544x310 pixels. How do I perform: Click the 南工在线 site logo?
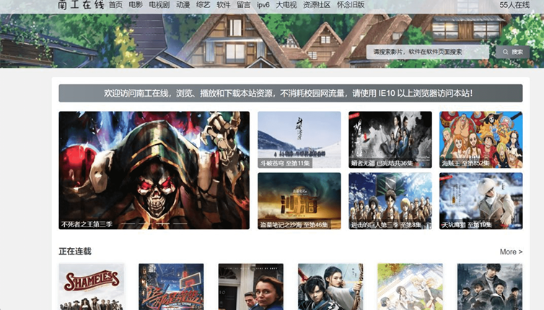click(x=80, y=6)
